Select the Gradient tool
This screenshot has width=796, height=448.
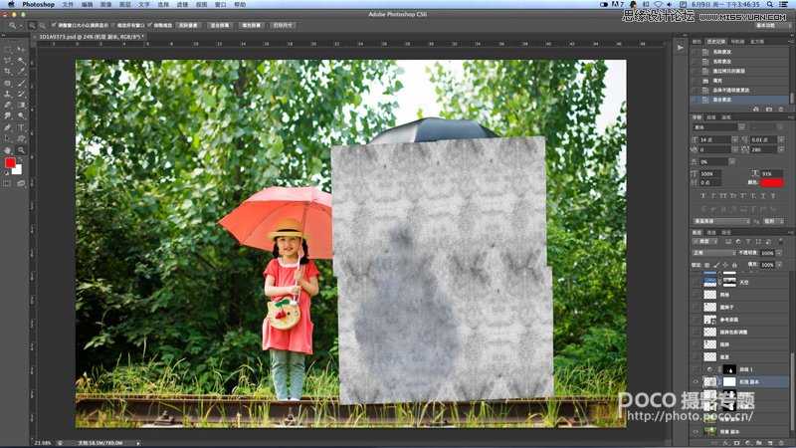click(x=21, y=106)
